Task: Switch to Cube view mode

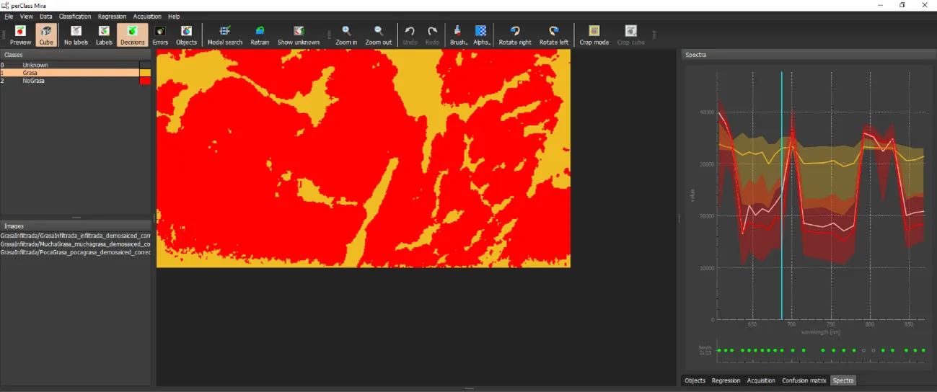Action: tap(46, 35)
